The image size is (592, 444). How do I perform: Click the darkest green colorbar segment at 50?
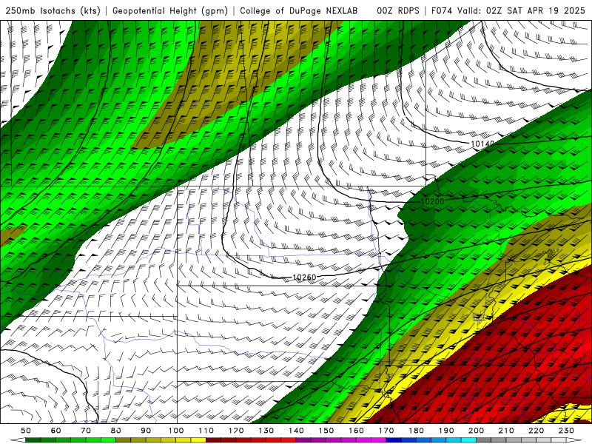point(33,440)
